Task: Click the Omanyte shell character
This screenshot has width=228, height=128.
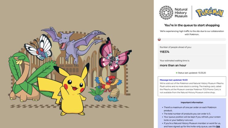Action: (x=114, y=95)
